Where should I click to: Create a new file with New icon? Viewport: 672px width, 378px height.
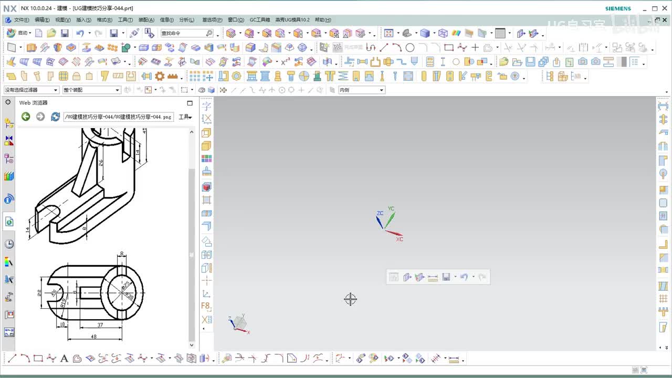(x=39, y=33)
